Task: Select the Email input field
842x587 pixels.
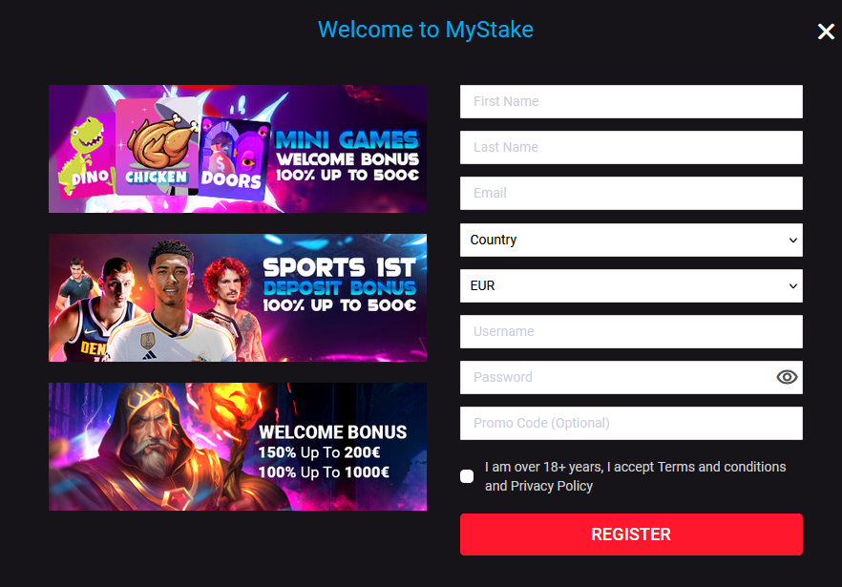Action: point(631,194)
